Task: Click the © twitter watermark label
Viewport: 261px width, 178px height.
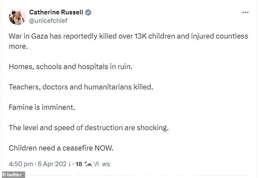Action: point(13,175)
